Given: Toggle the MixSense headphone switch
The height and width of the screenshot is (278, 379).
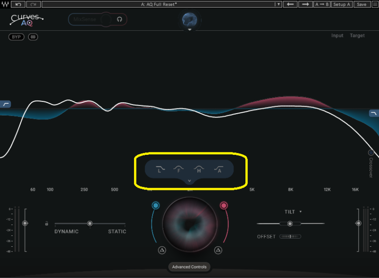Looking at the screenshot, I should 119,19.
